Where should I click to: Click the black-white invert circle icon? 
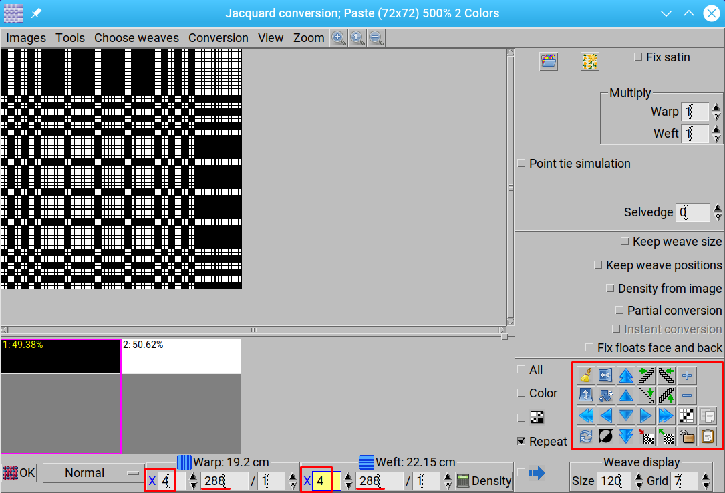(x=605, y=436)
